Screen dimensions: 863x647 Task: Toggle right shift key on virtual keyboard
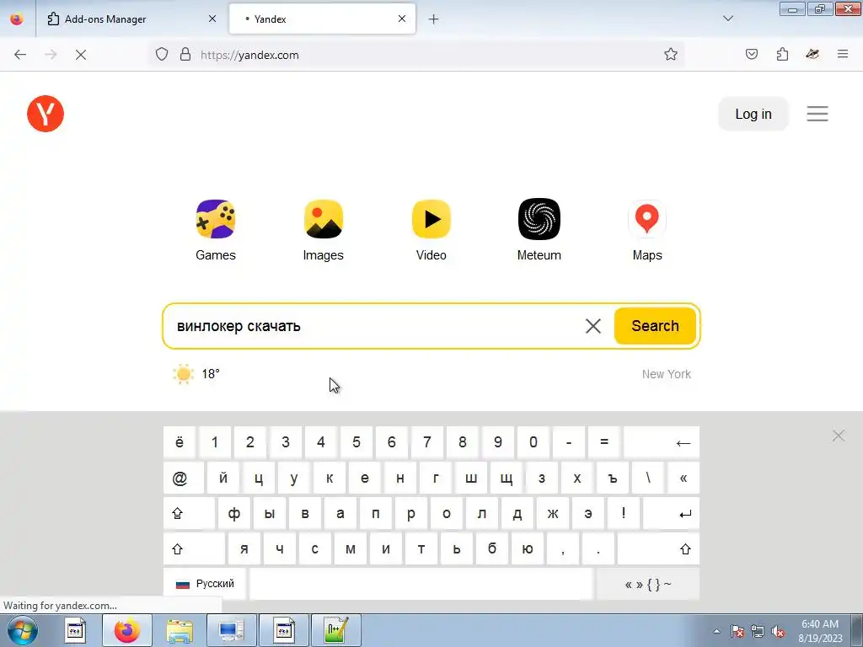coord(658,549)
